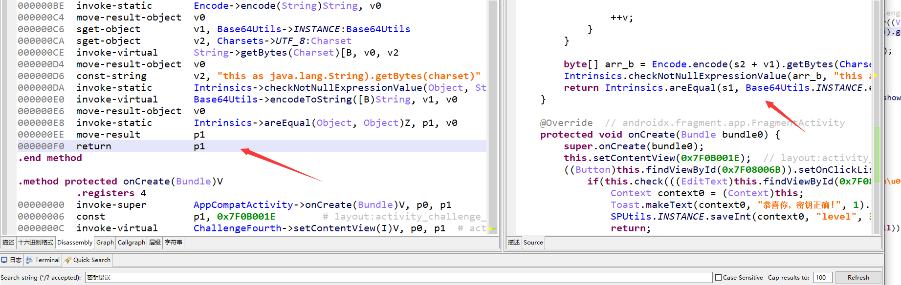The image size is (901, 285).
Task: Switch to the 层级 hierarchy tab
Action: [x=155, y=243]
